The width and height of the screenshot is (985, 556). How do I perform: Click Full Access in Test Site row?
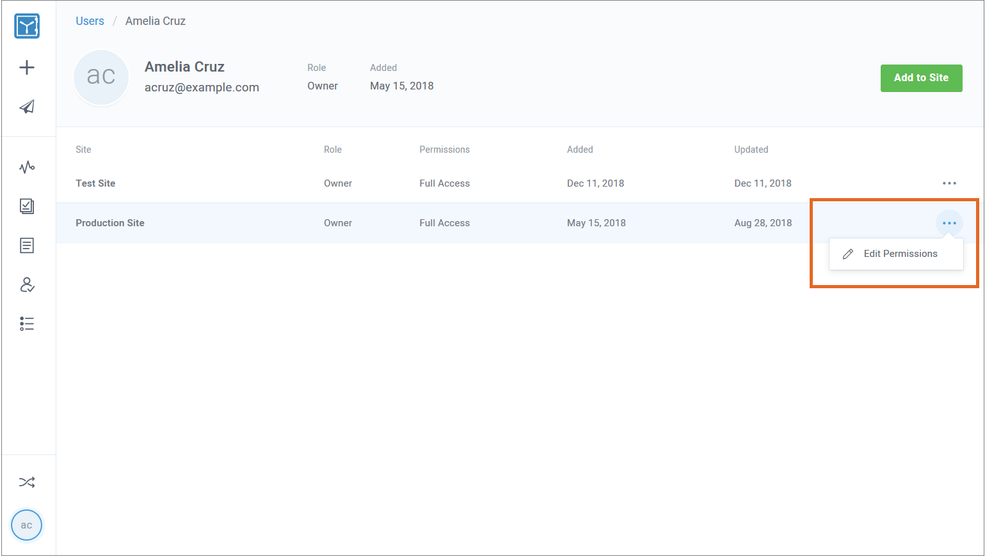(x=445, y=183)
